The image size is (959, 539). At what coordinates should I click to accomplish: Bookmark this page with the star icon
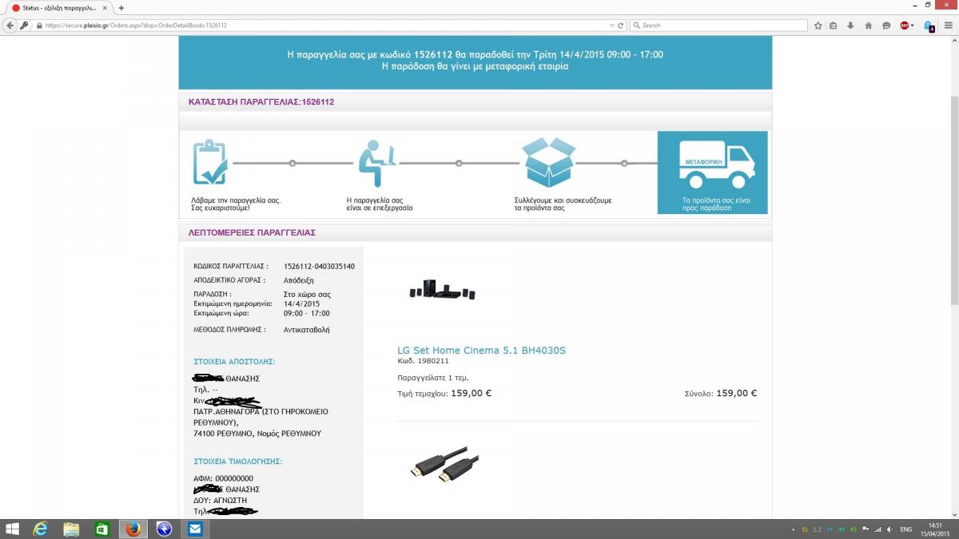click(x=818, y=26)
